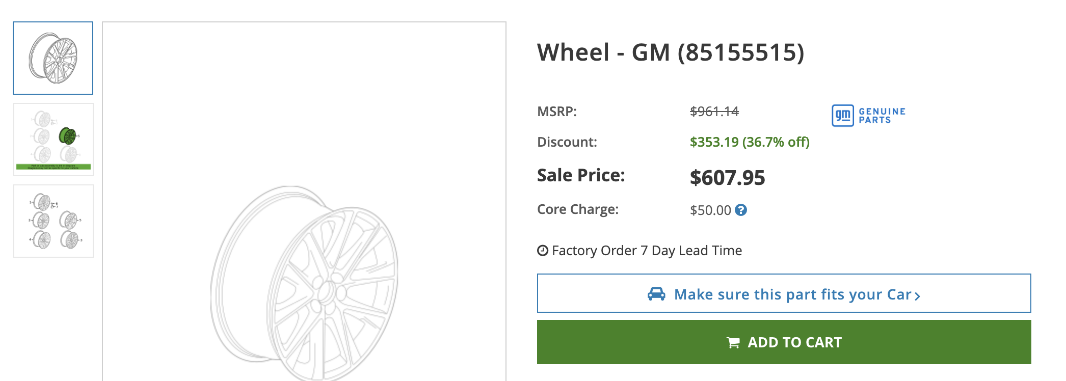Click the 'Core Charge:' label
The height and width of the screenshot is (381, 1066).
tap(577, 209)
